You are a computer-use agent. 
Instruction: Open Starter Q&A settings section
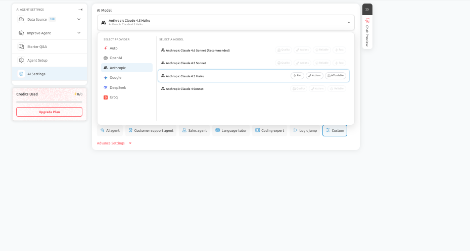(50, 46)
